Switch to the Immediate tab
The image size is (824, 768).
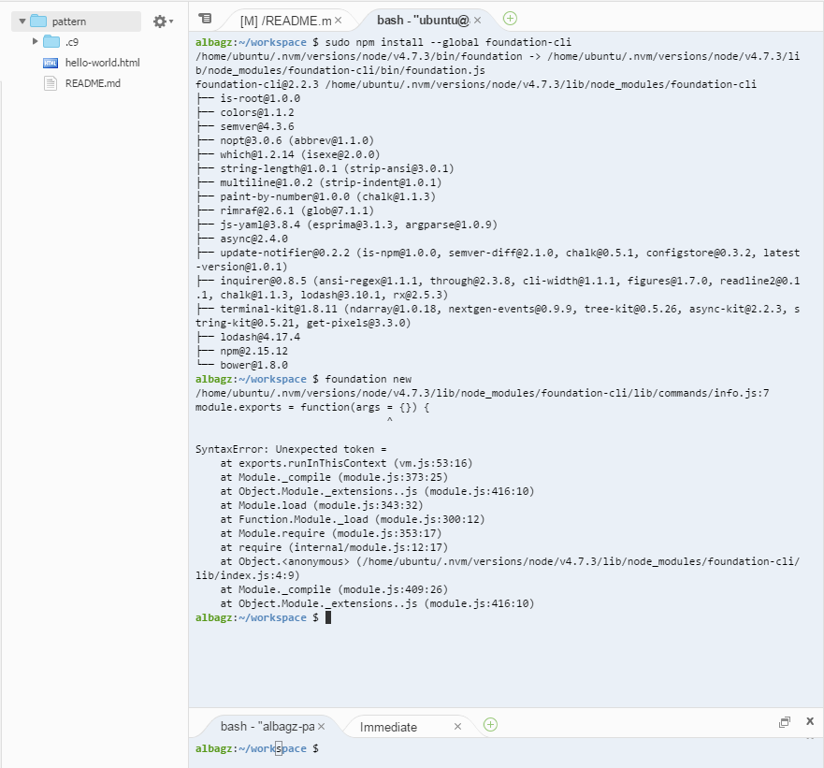[388, 727]
